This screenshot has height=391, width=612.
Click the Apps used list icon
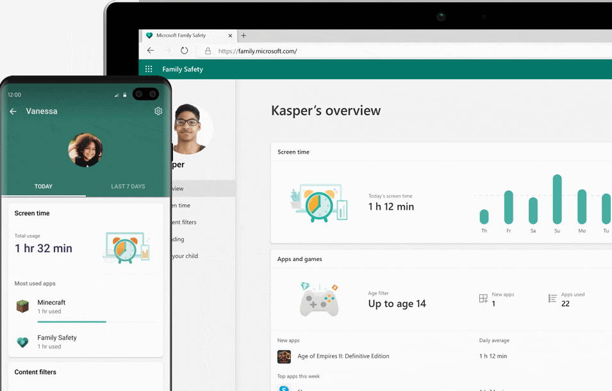click(x=552, y=298)
